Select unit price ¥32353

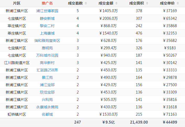pyautogui.click(x=170, y=33)
